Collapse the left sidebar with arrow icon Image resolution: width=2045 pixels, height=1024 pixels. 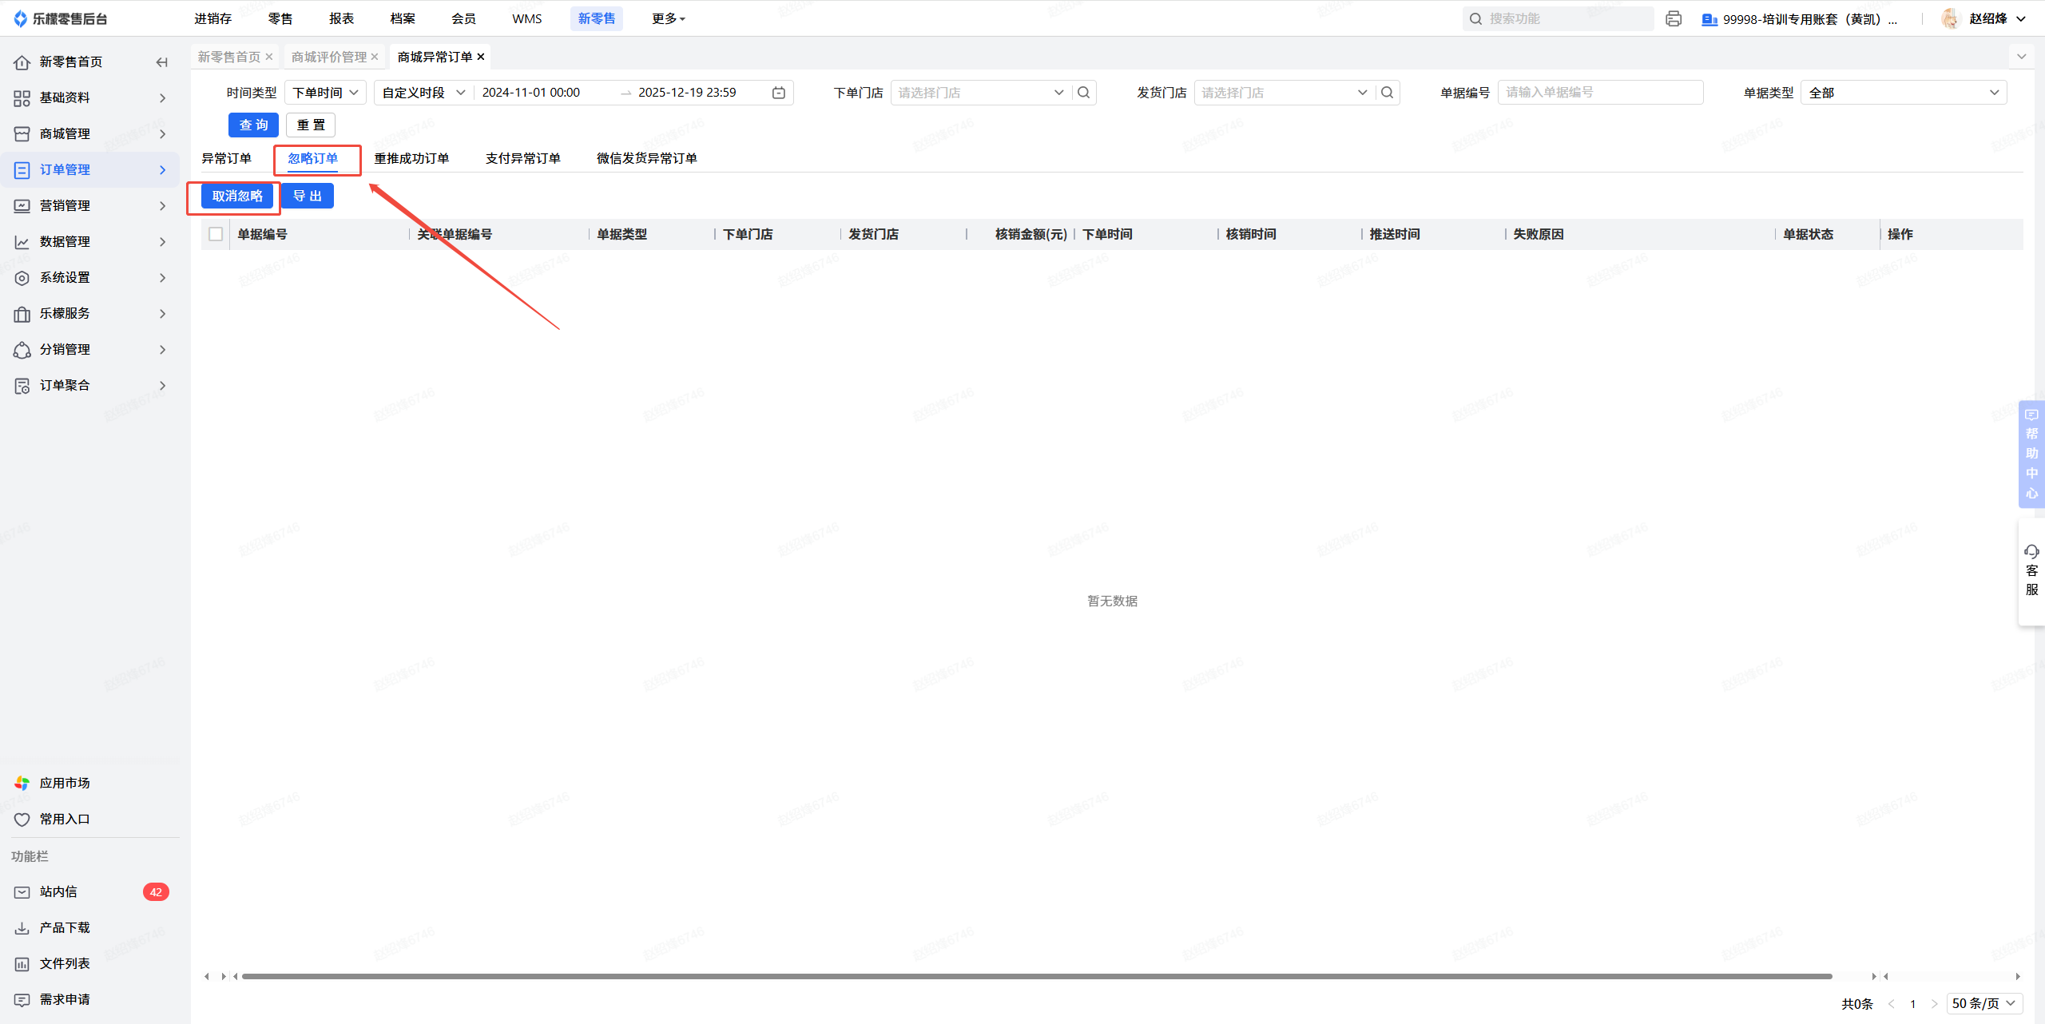[x=162, y=62]
